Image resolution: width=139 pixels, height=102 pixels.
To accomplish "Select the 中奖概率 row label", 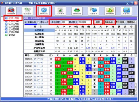I will tap(39, 30).
